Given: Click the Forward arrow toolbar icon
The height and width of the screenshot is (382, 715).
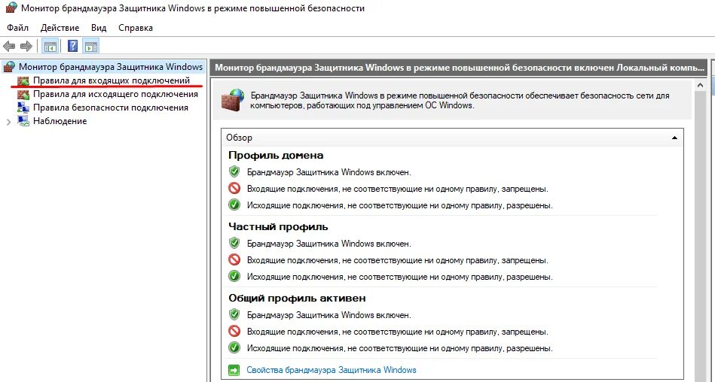Looking at the screenshot, I should click(26, 46).
